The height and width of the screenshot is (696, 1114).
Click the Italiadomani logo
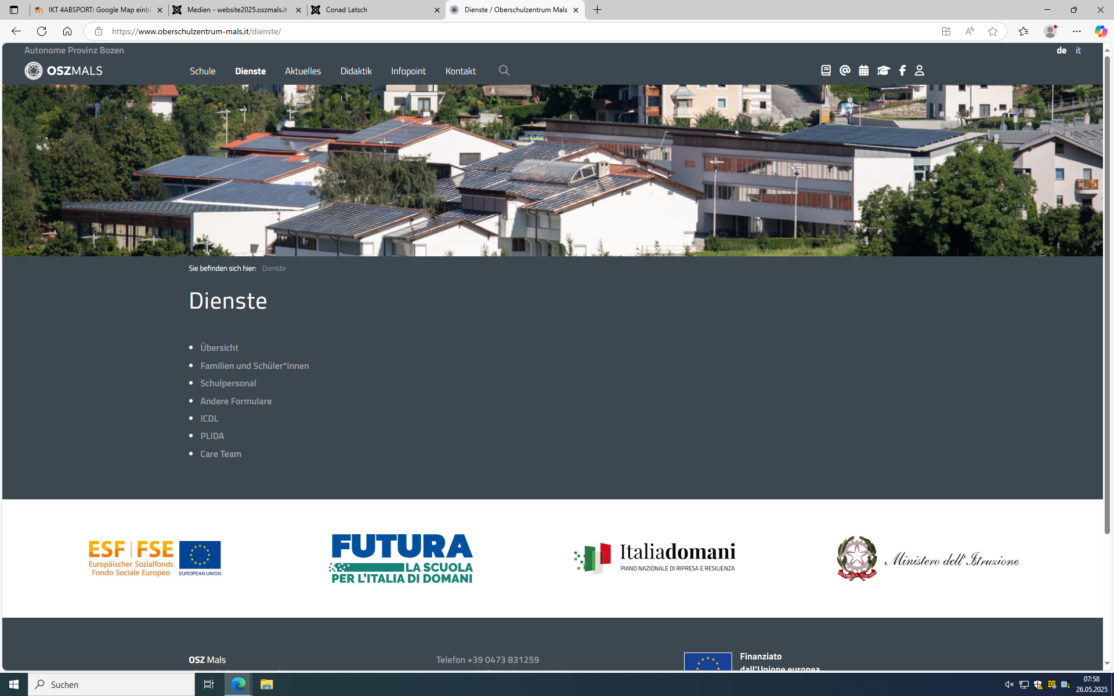pyautogui.click(x=655, y=557)
